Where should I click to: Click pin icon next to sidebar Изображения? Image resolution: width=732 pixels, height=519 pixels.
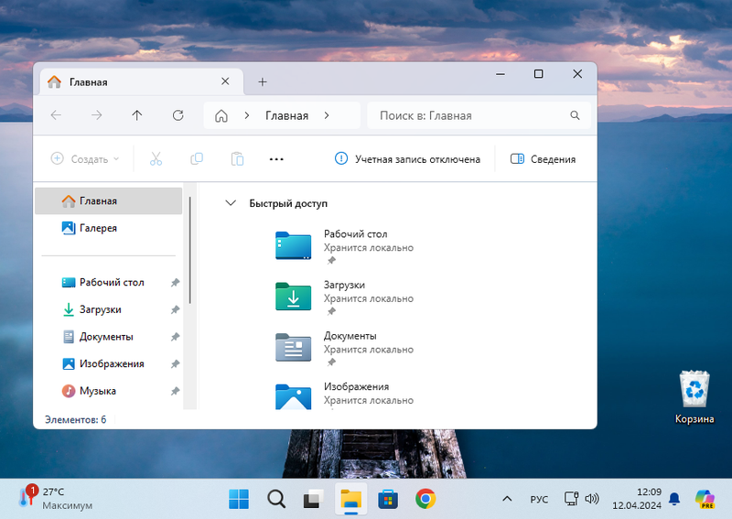tap(175, 364)
